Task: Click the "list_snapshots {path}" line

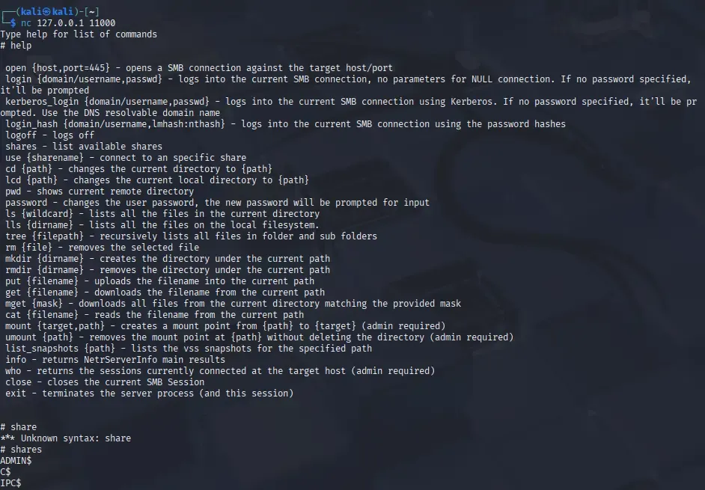Action: 189,349
